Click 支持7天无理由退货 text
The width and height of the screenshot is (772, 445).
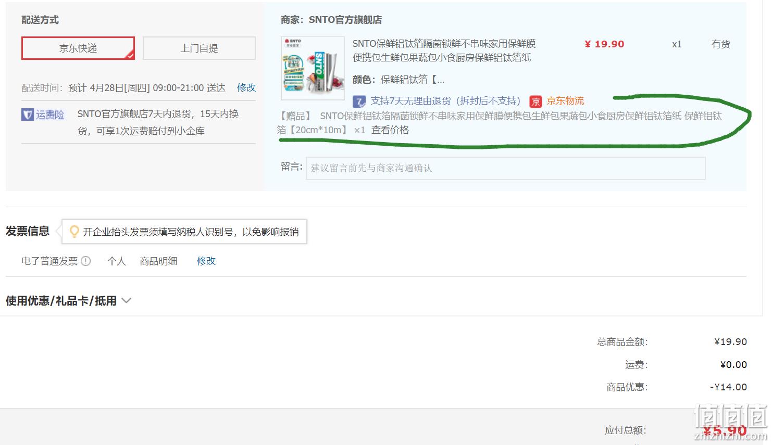(445, 101)
